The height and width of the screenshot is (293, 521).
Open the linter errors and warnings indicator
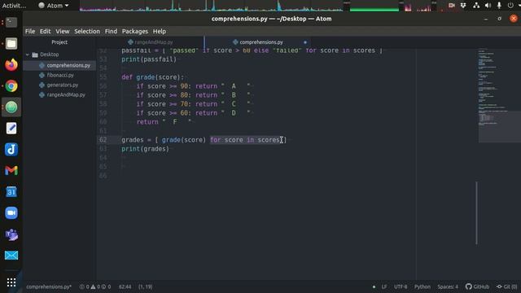[x=95, y=286]
